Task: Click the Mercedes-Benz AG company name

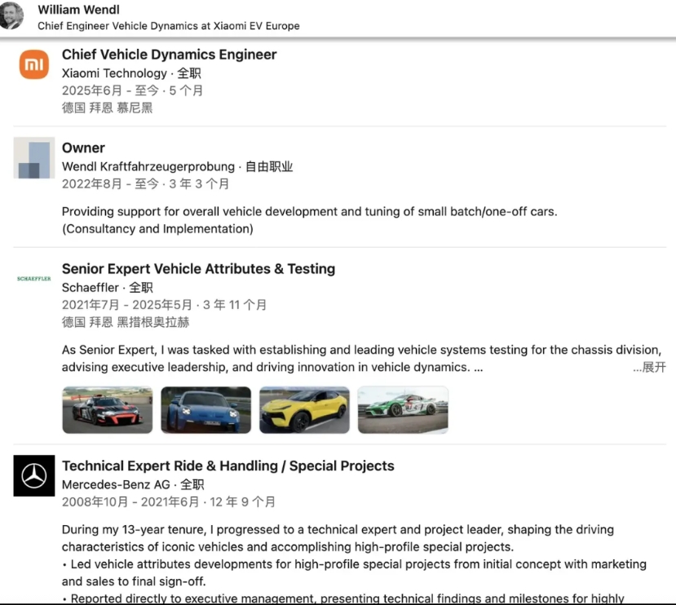Action: pos(116,484)
